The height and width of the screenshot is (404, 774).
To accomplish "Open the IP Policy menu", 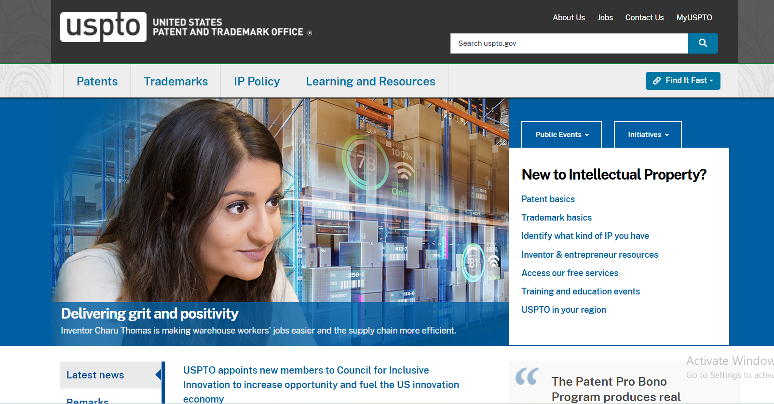I will click(257, 81).
